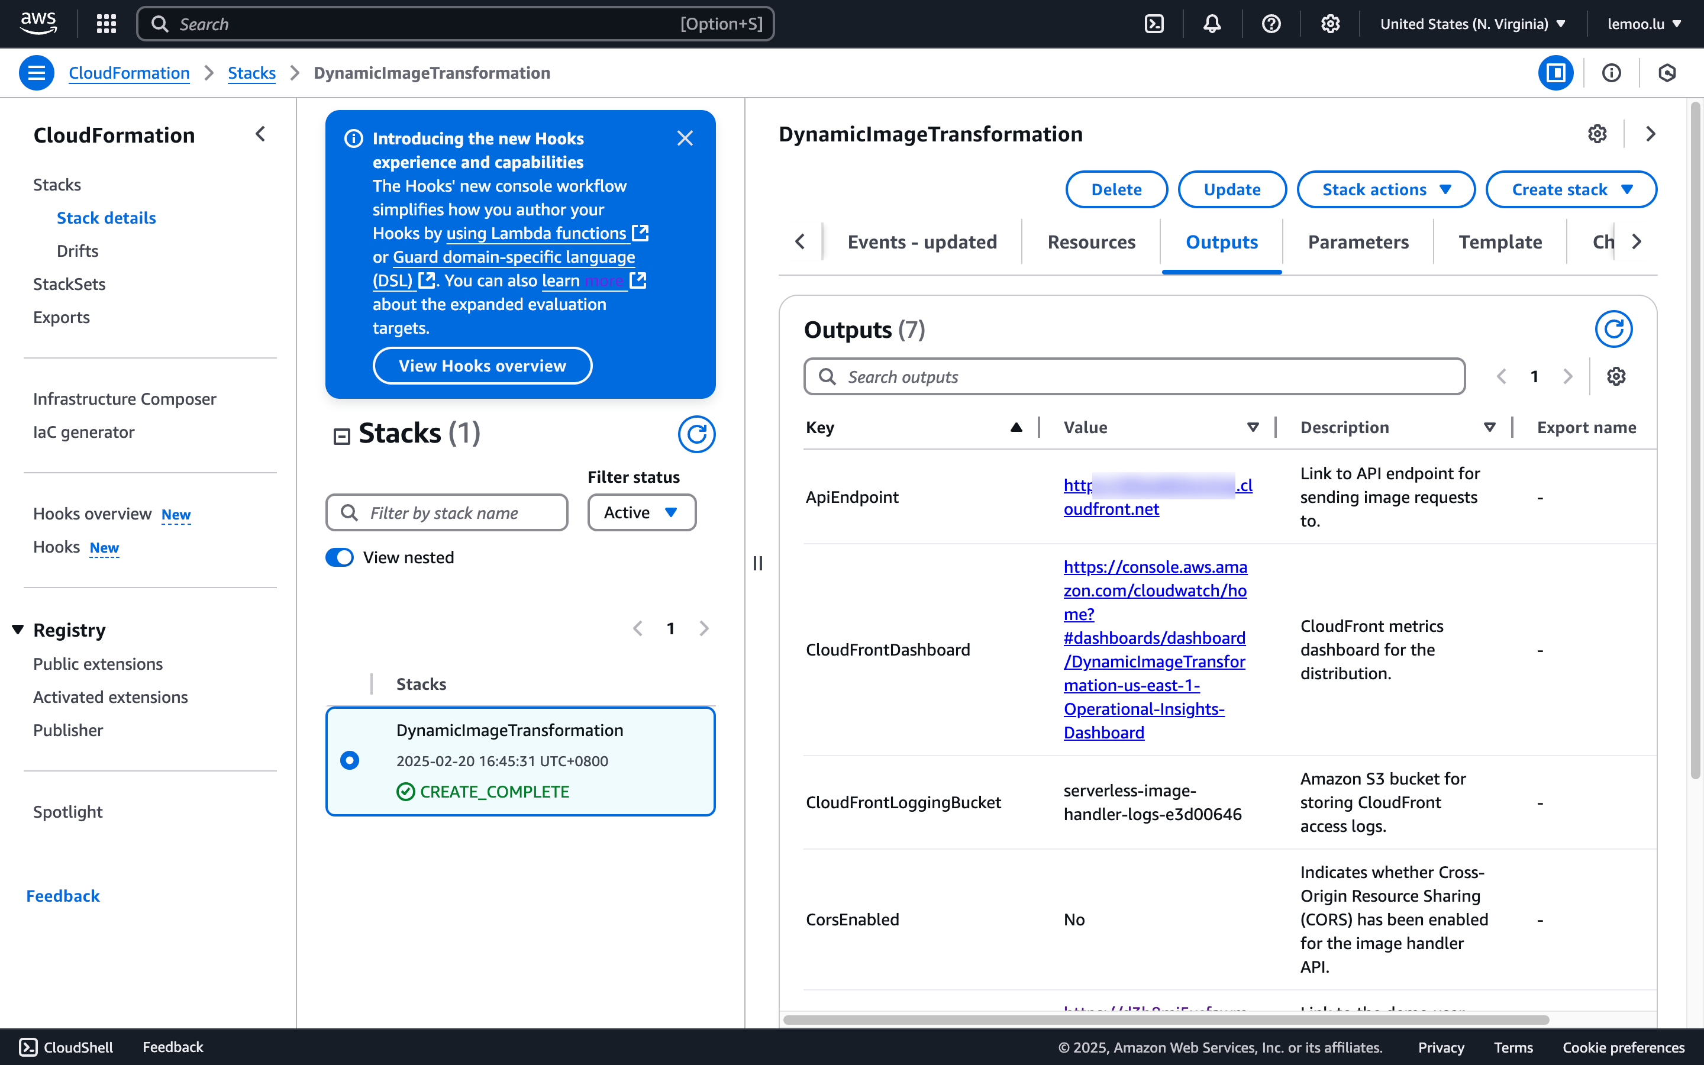Open the AWS services grid menu
The width and height of the screenshot is (1704, 1065).
[106, 24]
